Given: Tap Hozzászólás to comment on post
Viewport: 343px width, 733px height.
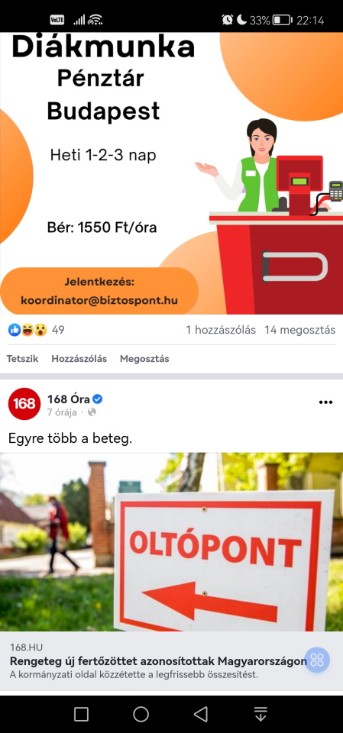Looking at the screenshot, I should [79, 359].
